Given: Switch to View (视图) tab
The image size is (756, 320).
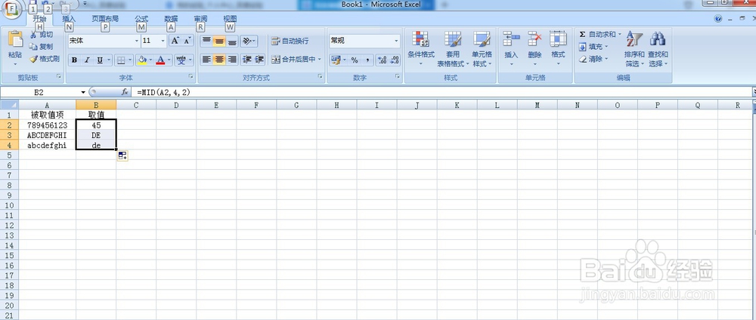Looking at the screenshot, I should tap(230, 19).
